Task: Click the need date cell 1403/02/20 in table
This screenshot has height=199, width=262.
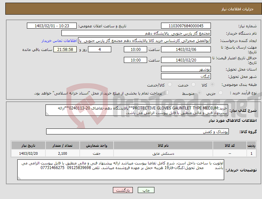Action: pyautogui.click(x=28, y=153)
